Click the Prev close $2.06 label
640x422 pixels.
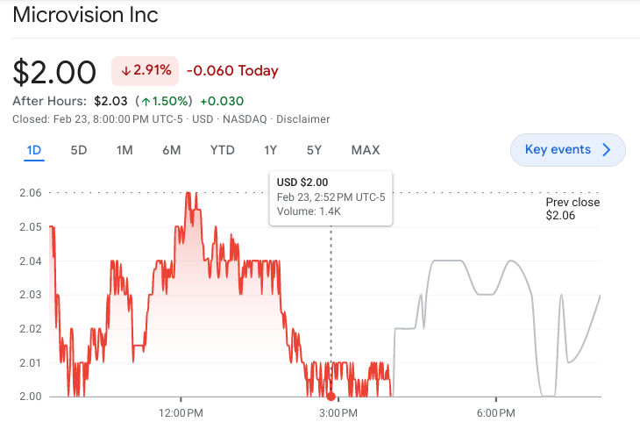(x=572, y=209)
